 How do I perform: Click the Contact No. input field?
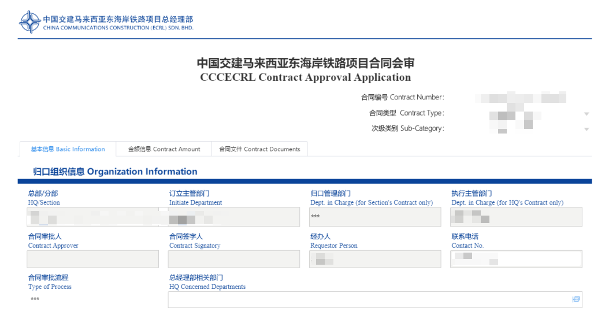coord(516,259)
